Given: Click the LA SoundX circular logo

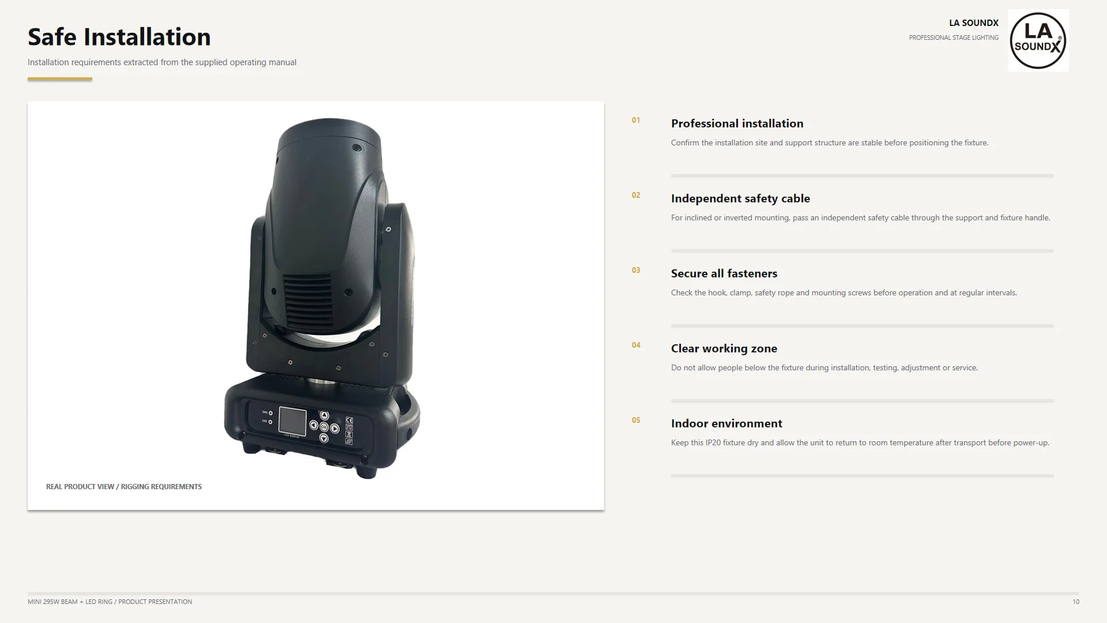Looking at the screenshot, I should pyautogui.click(x=1038, y=40).
